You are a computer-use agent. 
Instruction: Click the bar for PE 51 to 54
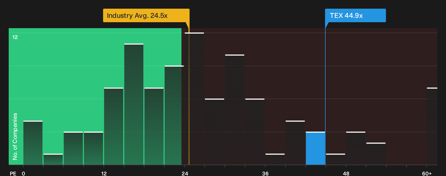tap(376, 154)
